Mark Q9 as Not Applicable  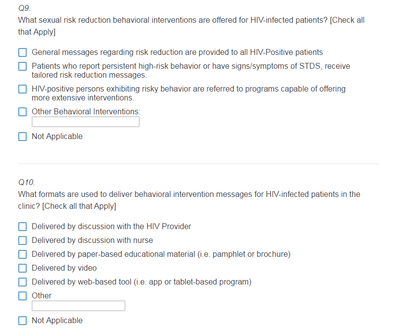(23, 137)
